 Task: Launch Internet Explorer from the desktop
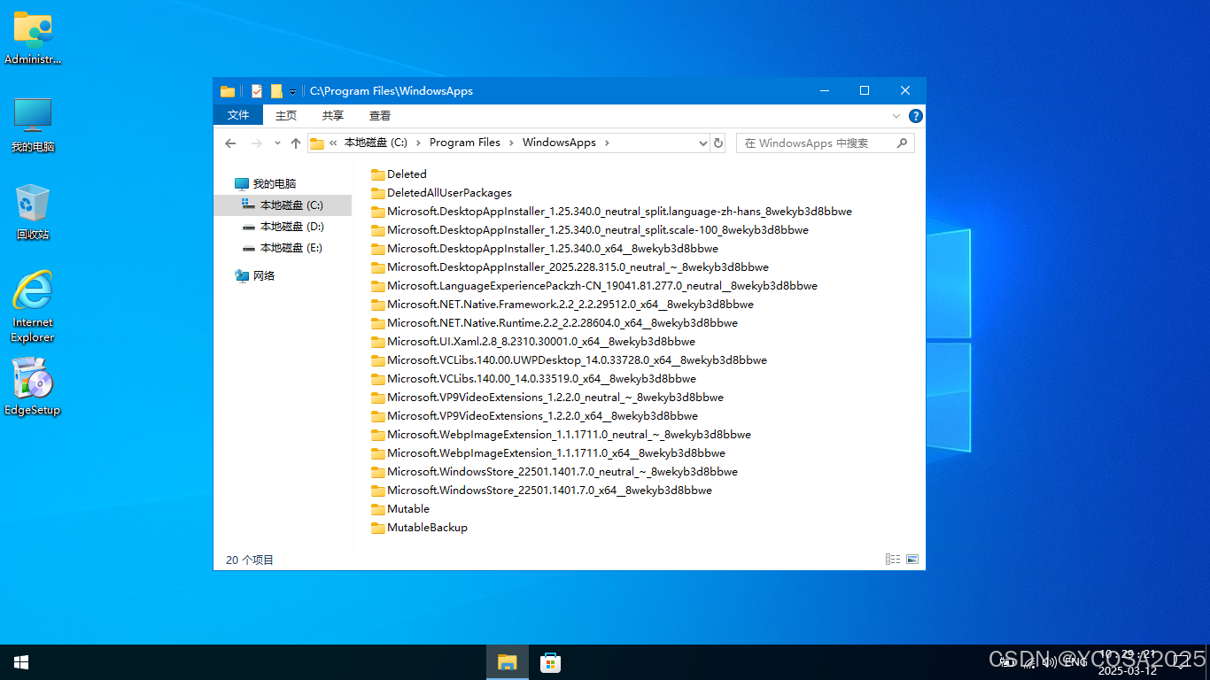click(33, 306)
